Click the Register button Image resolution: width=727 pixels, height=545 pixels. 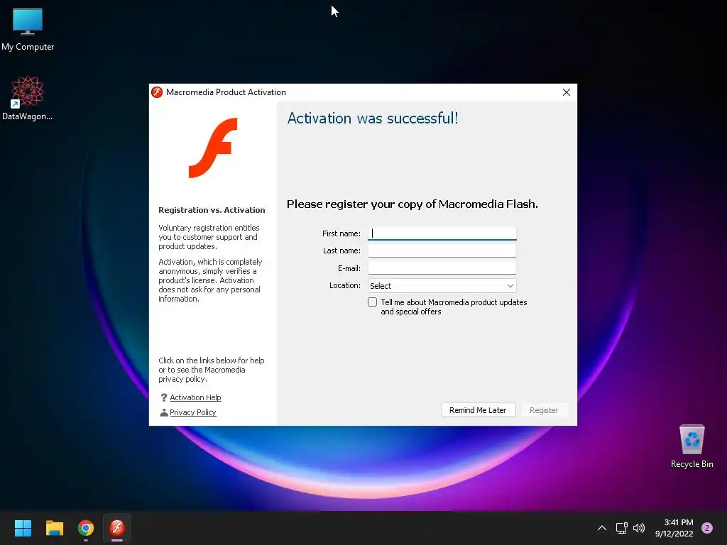(x=544, y=410)
